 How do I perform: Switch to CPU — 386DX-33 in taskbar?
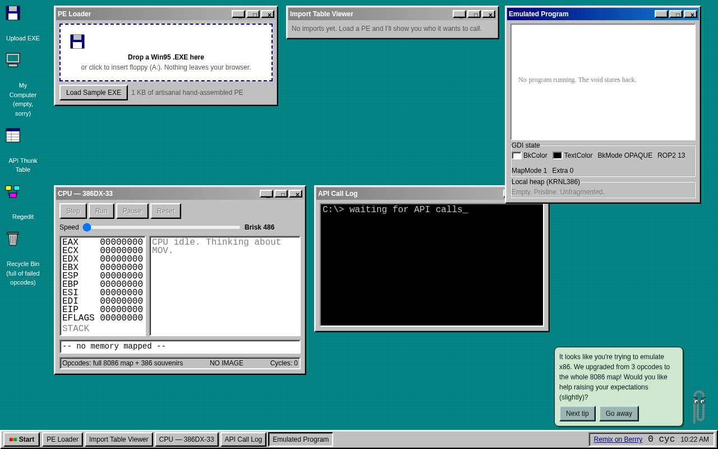point(187,439)
